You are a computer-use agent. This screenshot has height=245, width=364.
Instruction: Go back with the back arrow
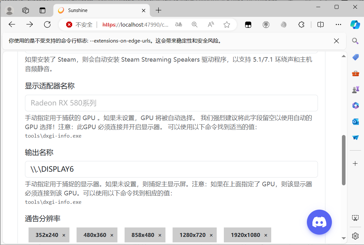click(x=12, y=24)
